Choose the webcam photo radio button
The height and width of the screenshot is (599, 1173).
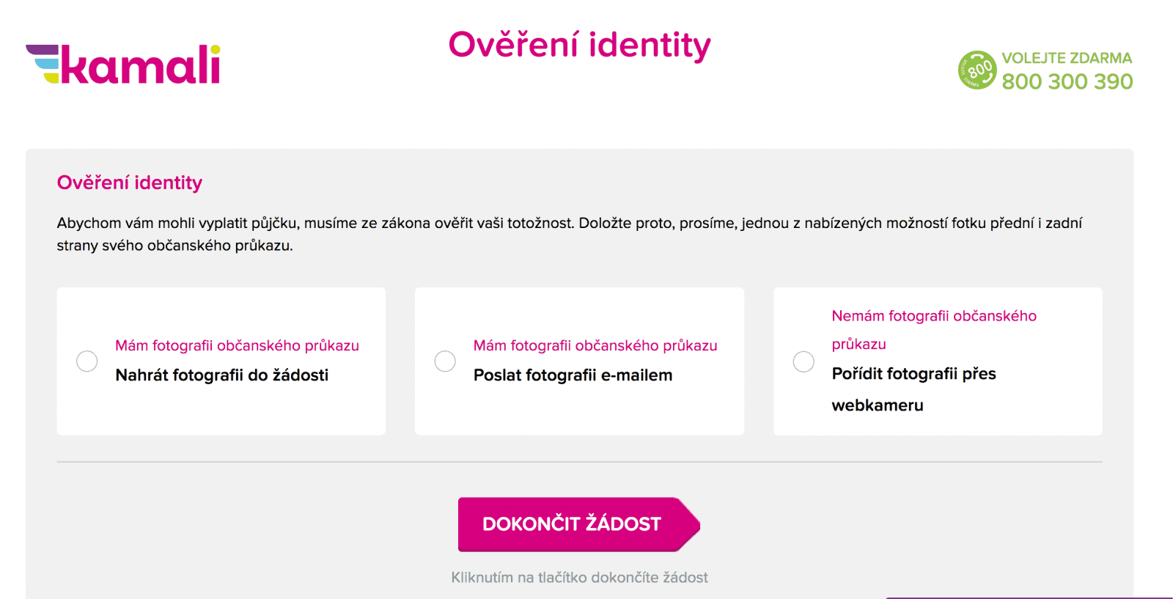(804, 361)
